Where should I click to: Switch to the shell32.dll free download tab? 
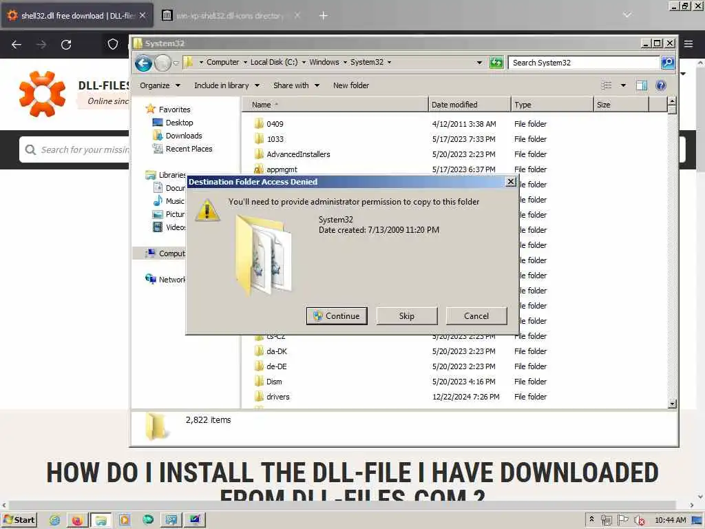(77, 16)
